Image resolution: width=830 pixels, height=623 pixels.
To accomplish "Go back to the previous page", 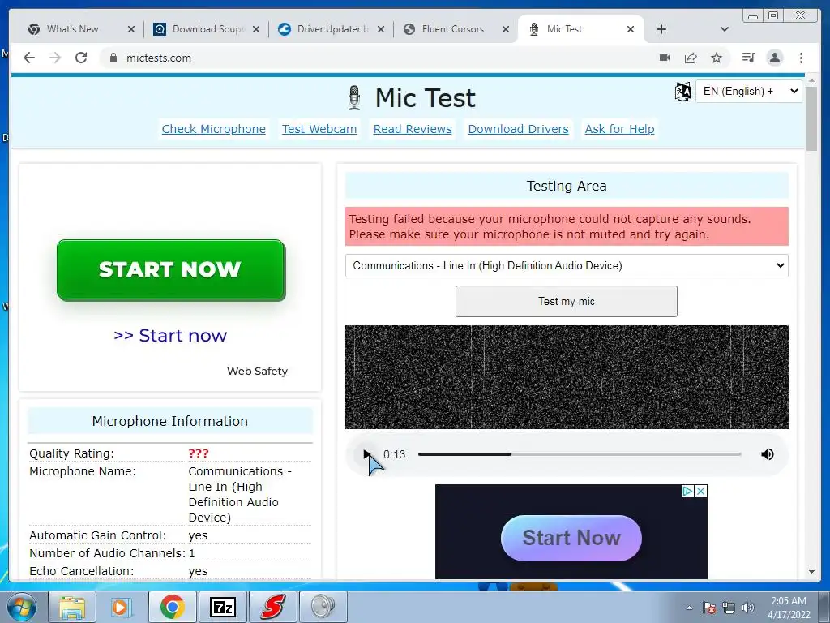I will click(x=29, y=58).
